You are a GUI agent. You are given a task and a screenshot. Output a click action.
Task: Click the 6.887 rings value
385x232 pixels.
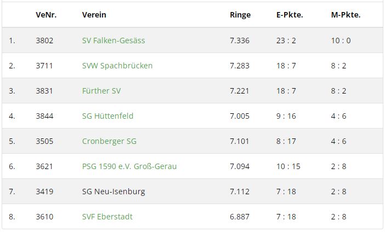(x=240, y=217)
